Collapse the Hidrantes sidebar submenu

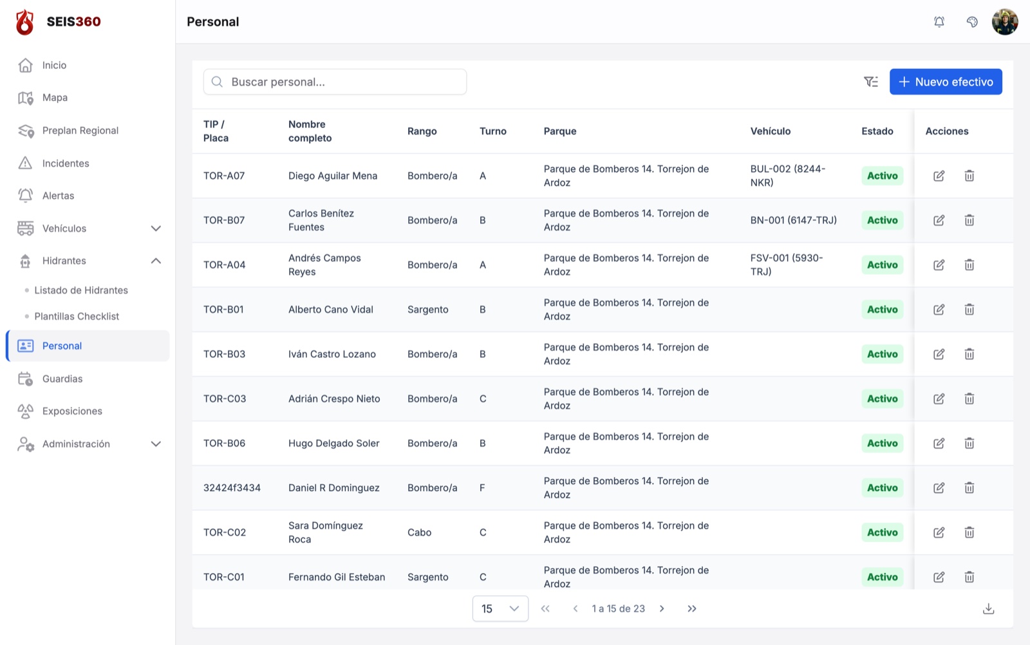point(156,261)
